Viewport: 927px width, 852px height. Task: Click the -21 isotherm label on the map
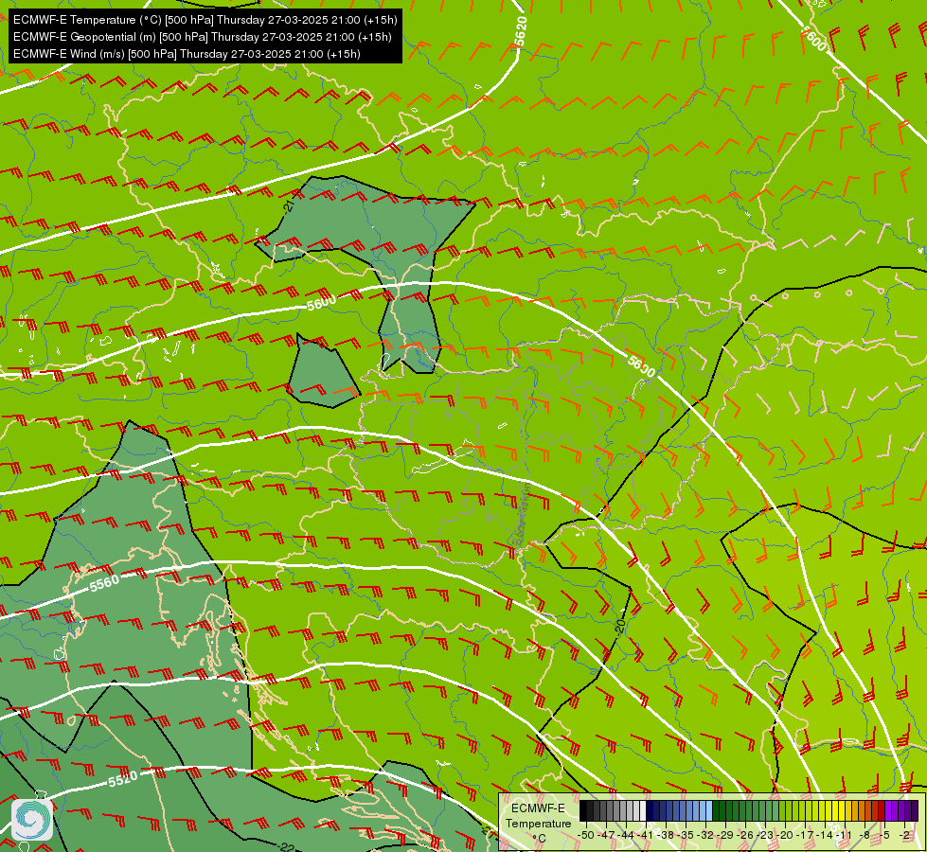tap(289, 205)
